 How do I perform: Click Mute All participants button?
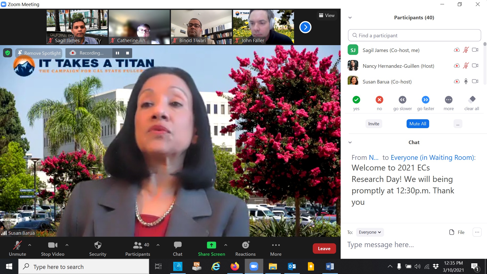coord(418,124)
